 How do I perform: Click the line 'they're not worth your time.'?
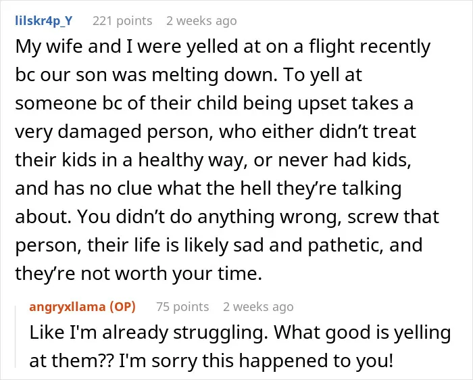139,274
